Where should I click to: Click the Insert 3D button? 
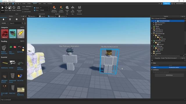pyautogui.click(x=67, y=9)
